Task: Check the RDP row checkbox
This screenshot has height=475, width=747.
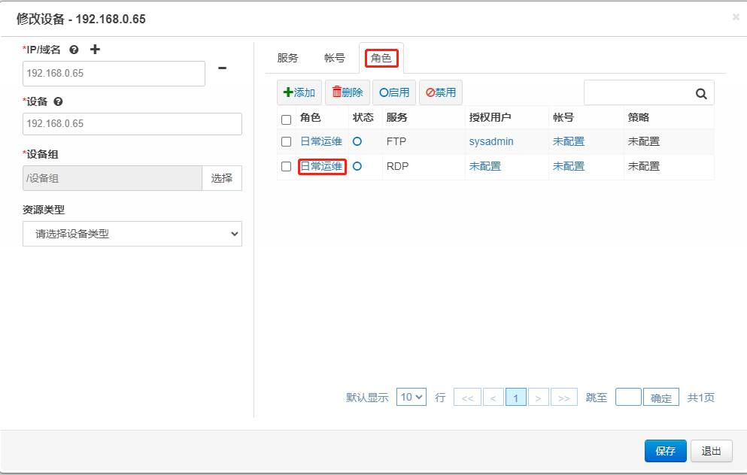Action: click(x=286, y=167)
